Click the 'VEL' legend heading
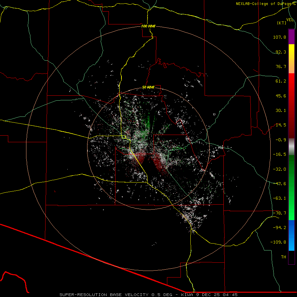 (290, 20)
